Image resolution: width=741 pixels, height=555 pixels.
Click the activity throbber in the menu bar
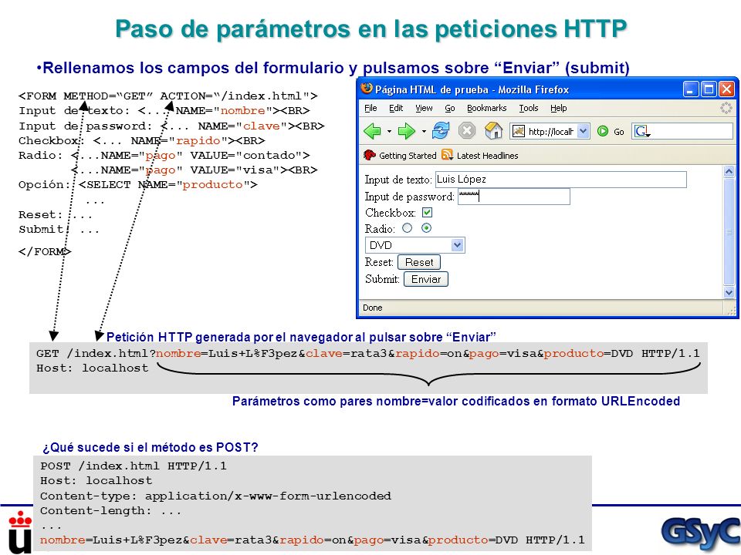(726, 108)
